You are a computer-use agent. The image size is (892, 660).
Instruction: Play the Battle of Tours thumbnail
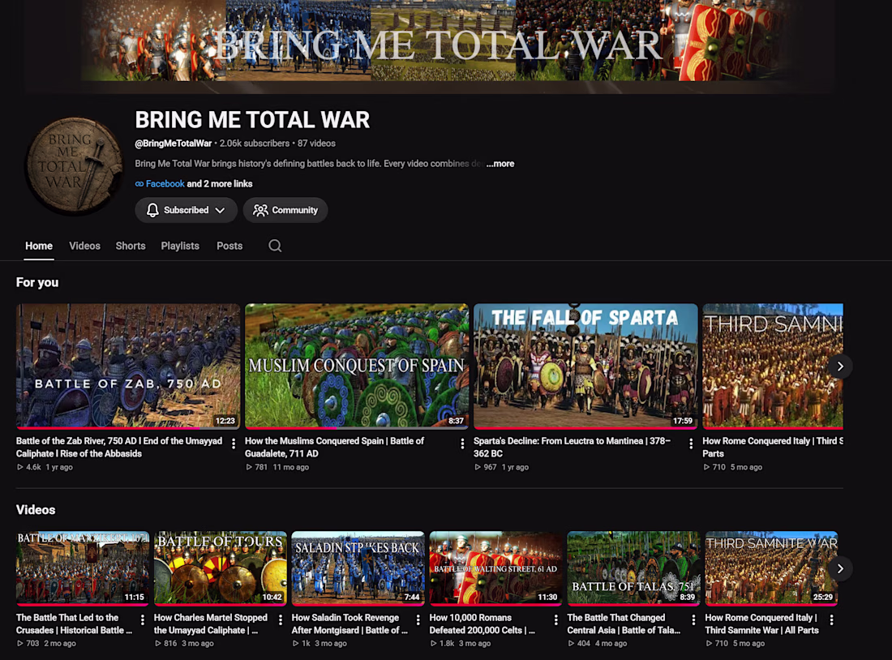click(x=220, y=568)
